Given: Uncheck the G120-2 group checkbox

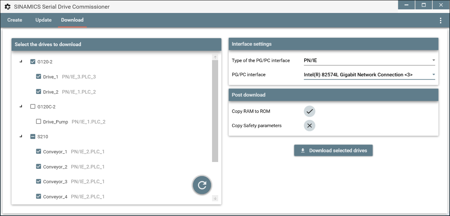Looking at the screenshot, I should (33, 62).
